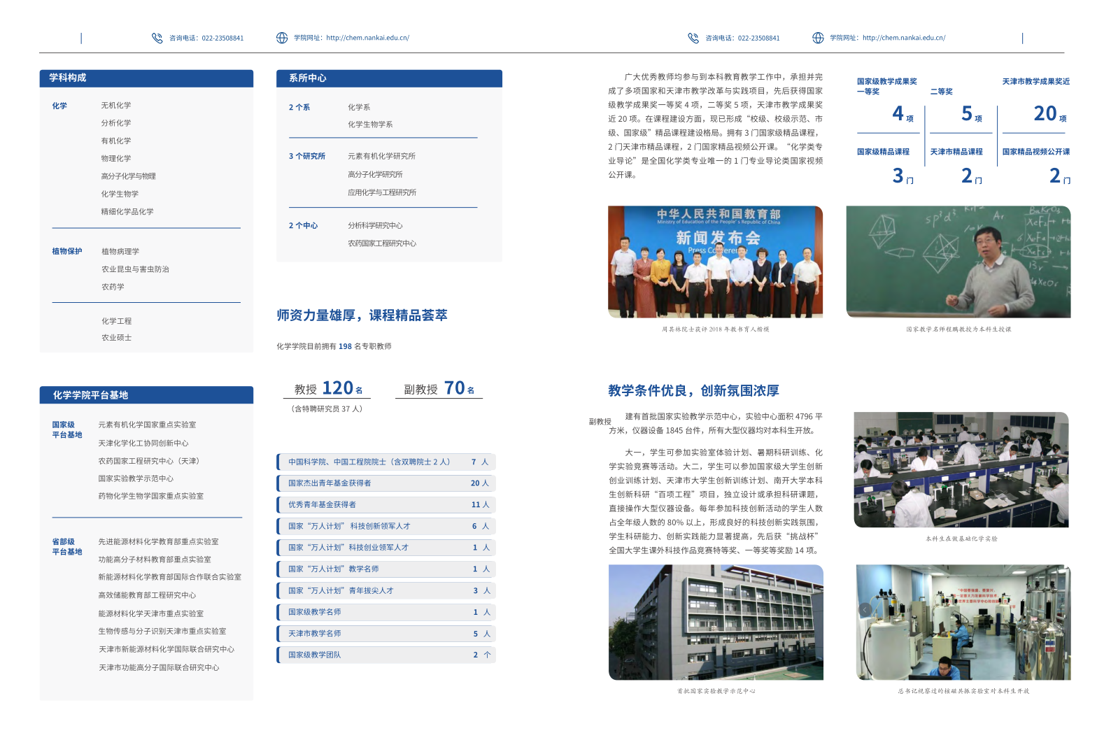Screen dimensions: 1111x754
Task: Click the previous arrow on the NMR lab photo
Action: pos(865,610)
